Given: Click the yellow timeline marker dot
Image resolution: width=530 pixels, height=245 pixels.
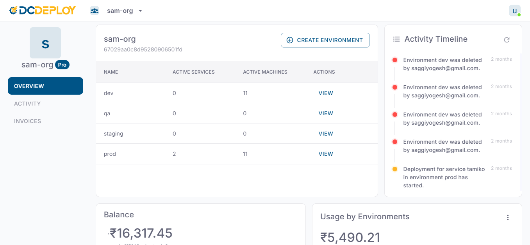Looking at the screenshot, I should [395, 169].
